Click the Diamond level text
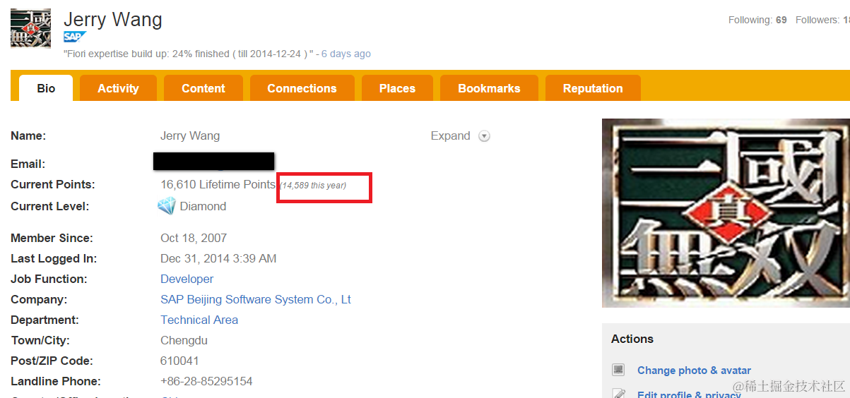This screenshot has width=850, height=398. tap(203, 206)
